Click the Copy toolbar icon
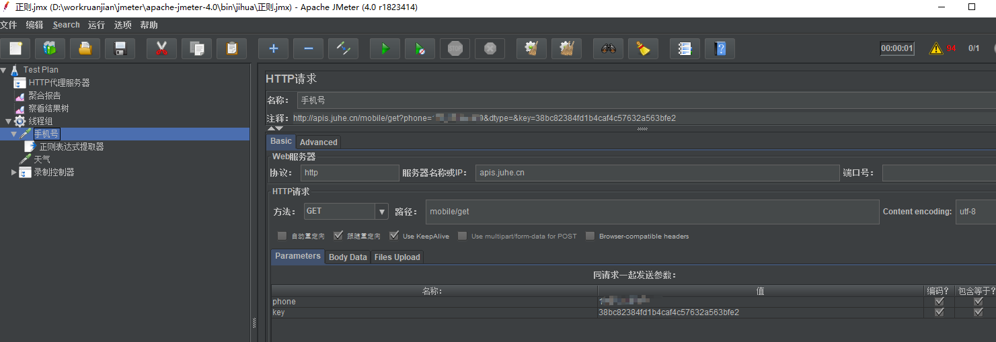Screen dimensions: 996x342 click(196, 48)
